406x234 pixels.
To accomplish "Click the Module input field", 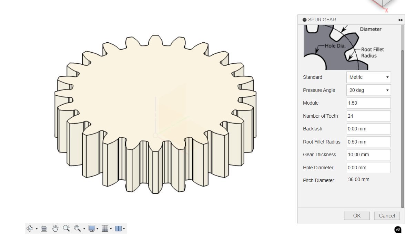I will click(x=368, y=103).
